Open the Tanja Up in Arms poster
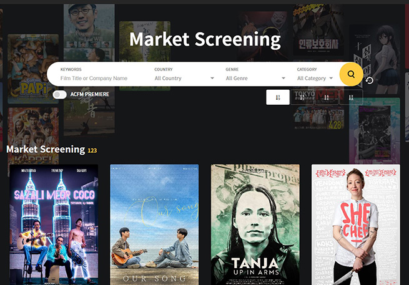This screenshot has height=285, width=409. (255, 225)
